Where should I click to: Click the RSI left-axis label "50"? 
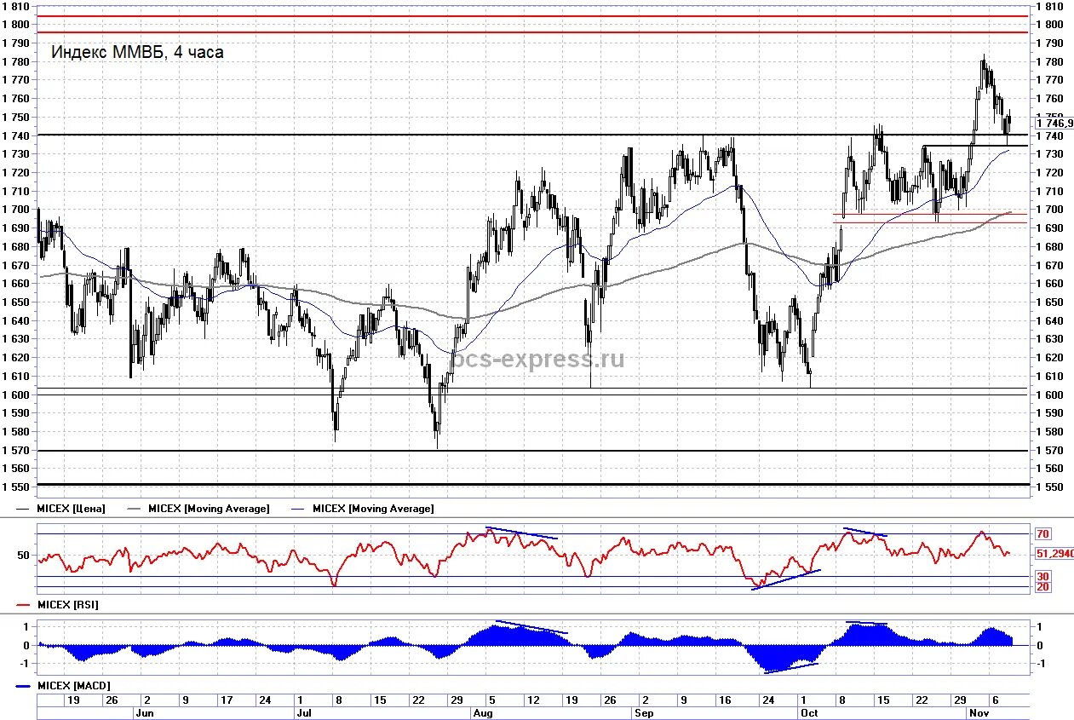[x=25, y=555]
